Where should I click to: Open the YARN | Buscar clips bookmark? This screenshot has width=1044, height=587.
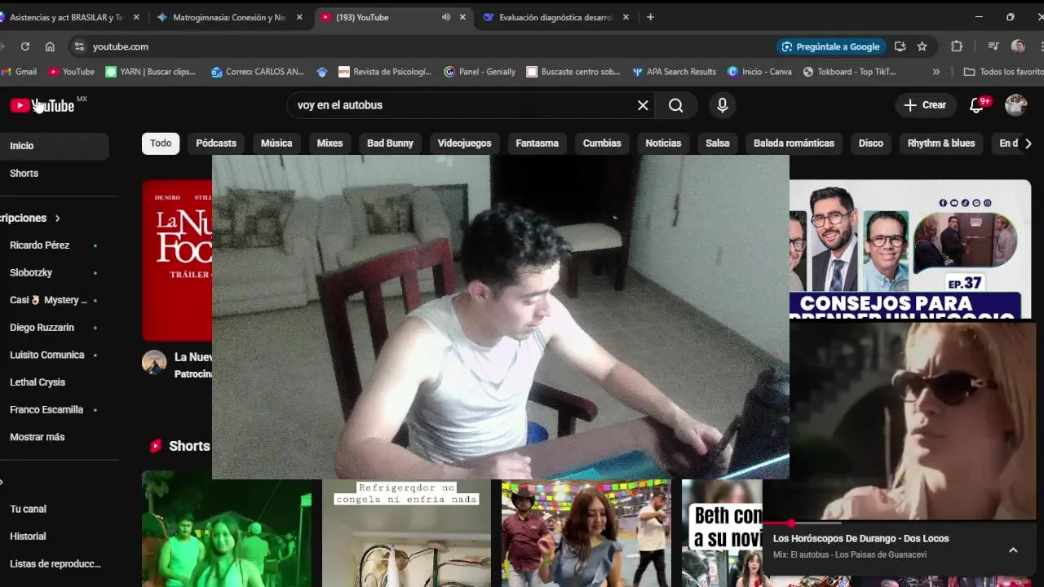coord(151,72)
